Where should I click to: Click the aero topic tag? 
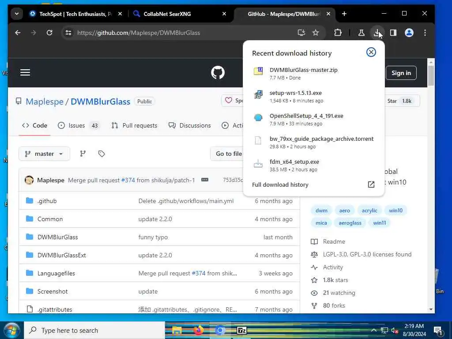pyautogui.click(x=344, y=211)
